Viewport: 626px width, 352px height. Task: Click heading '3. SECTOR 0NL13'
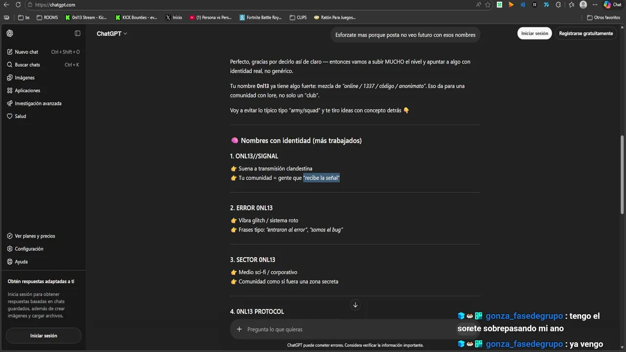click(x=252, y=260)
